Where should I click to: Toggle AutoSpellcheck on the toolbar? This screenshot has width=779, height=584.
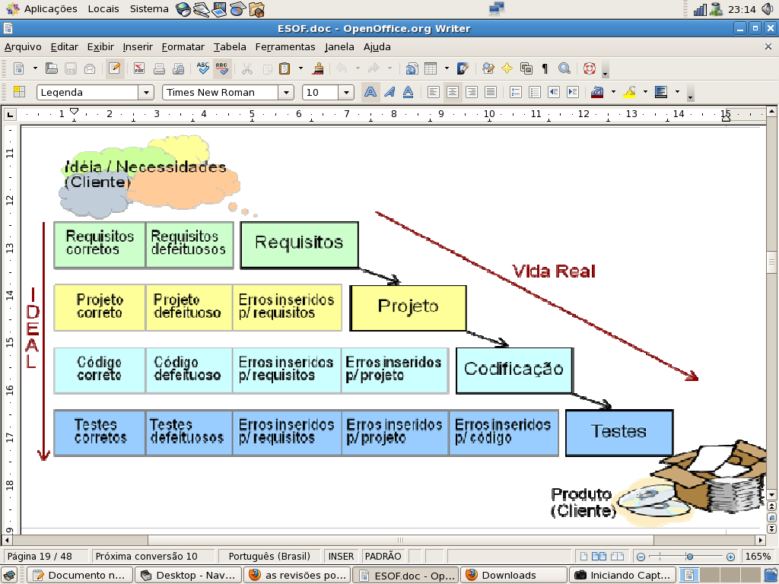(x=221, y=68)
